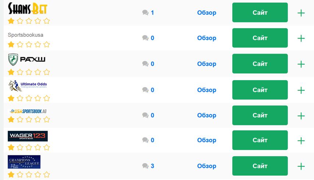Expand the Рахш row using the plus icon
This screenshot has height=180, width=314.
point(301,64)
